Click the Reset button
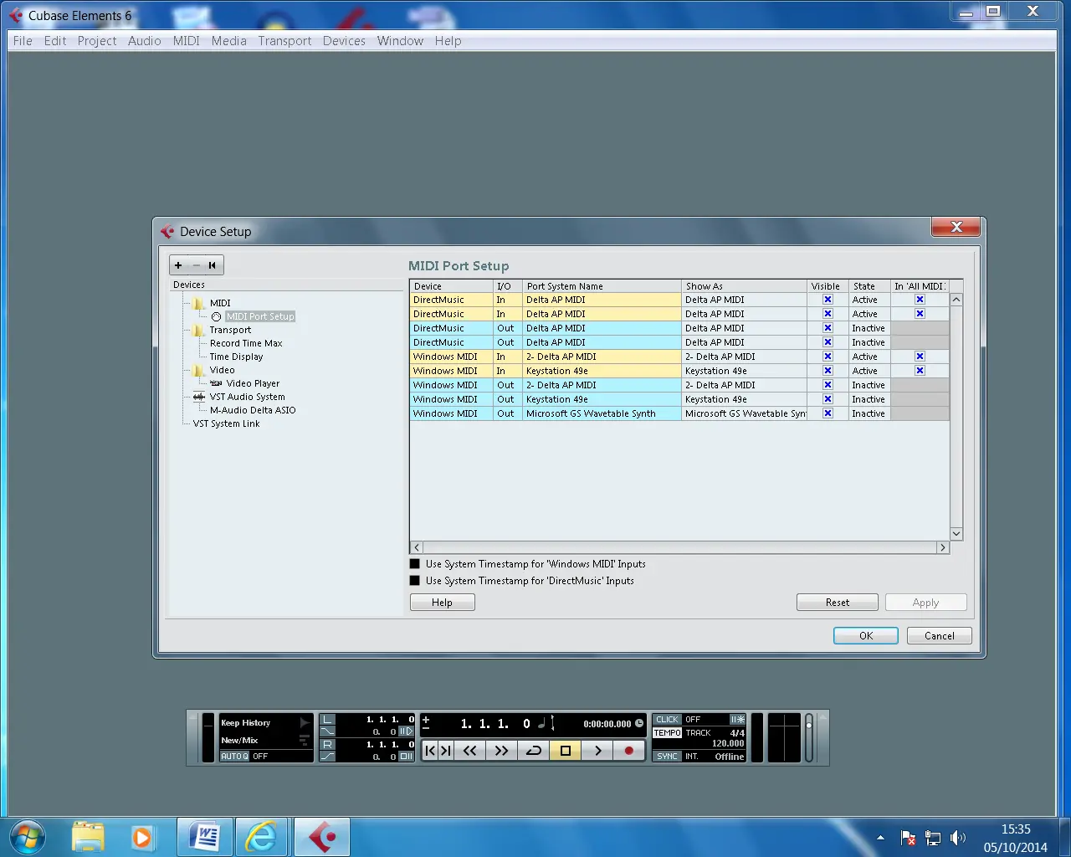This screenshot has width=1071, height=857. click(837, 603)
